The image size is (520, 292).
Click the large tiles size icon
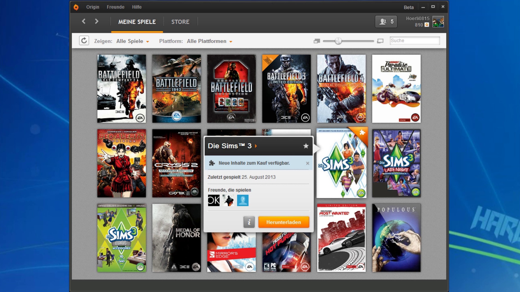click(x=380, y=41)
